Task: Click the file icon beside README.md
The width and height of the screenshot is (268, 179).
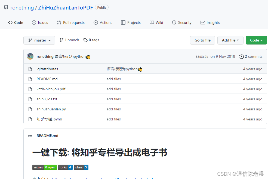Action: [30, 79]
